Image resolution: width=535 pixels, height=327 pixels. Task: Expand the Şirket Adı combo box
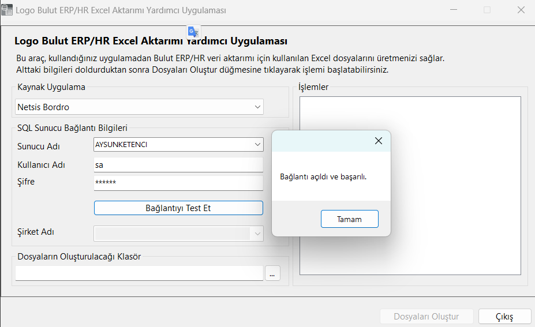[257, 234]
